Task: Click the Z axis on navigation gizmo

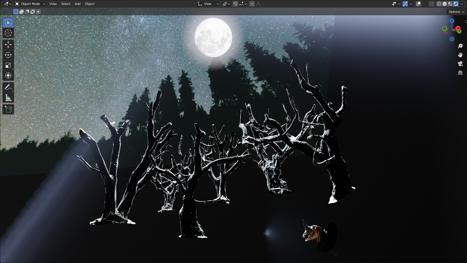Action: click(452, 21)
